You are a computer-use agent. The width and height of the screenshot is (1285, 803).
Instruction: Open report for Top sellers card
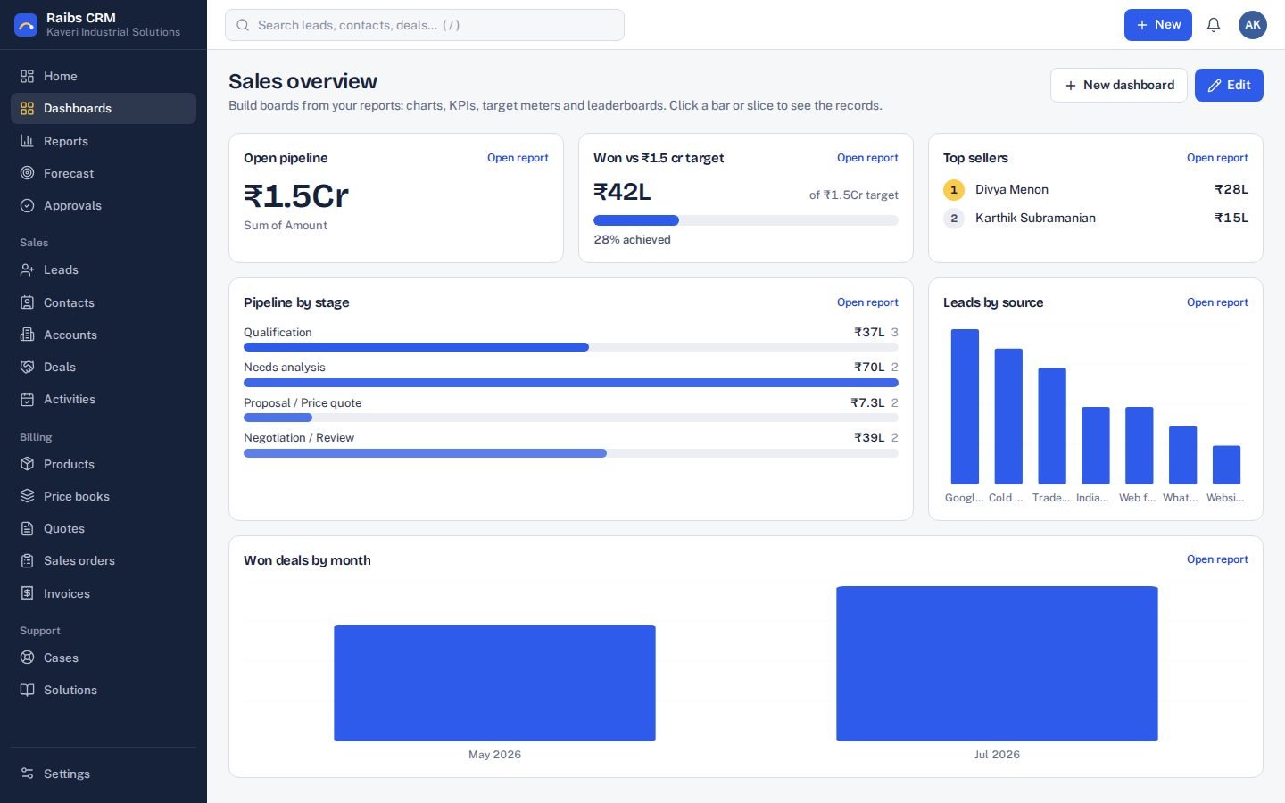pos(1217,158)
